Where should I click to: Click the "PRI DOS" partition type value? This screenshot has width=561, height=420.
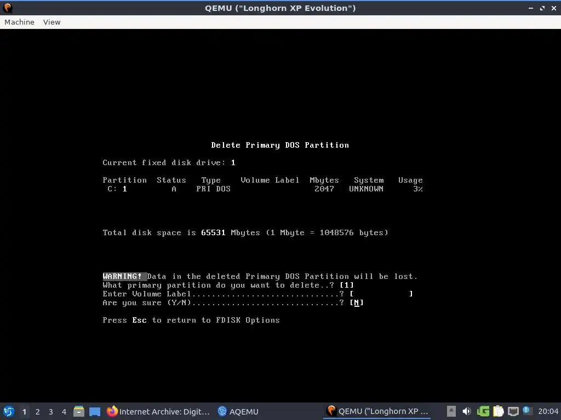213,189
